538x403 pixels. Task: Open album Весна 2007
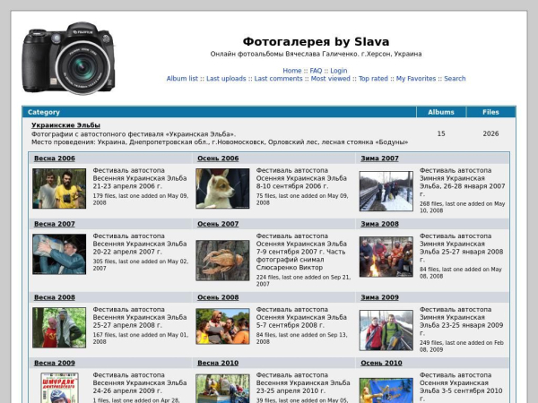click(54, 224)
